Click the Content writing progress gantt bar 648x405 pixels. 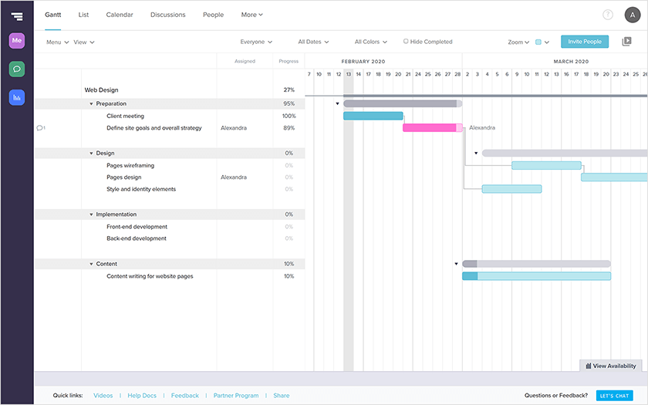536,276
